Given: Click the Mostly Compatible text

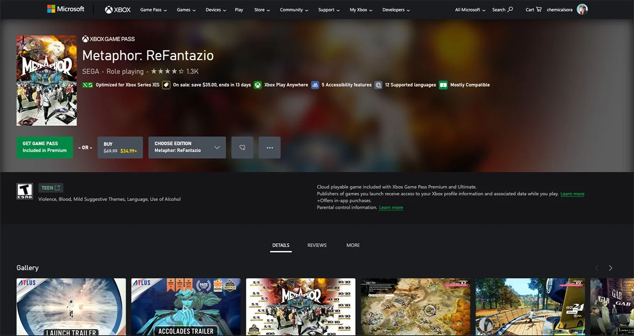Looking at the screenshot, I should [470, 85].
